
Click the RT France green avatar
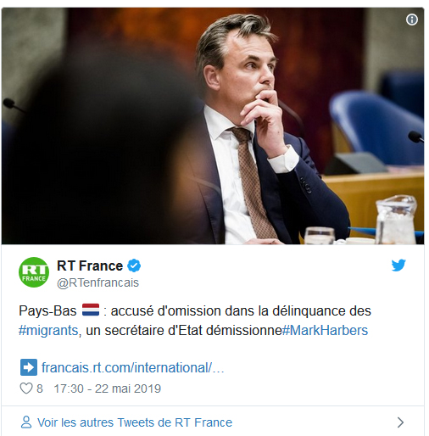pyautogui.click(x=34, y=272)
